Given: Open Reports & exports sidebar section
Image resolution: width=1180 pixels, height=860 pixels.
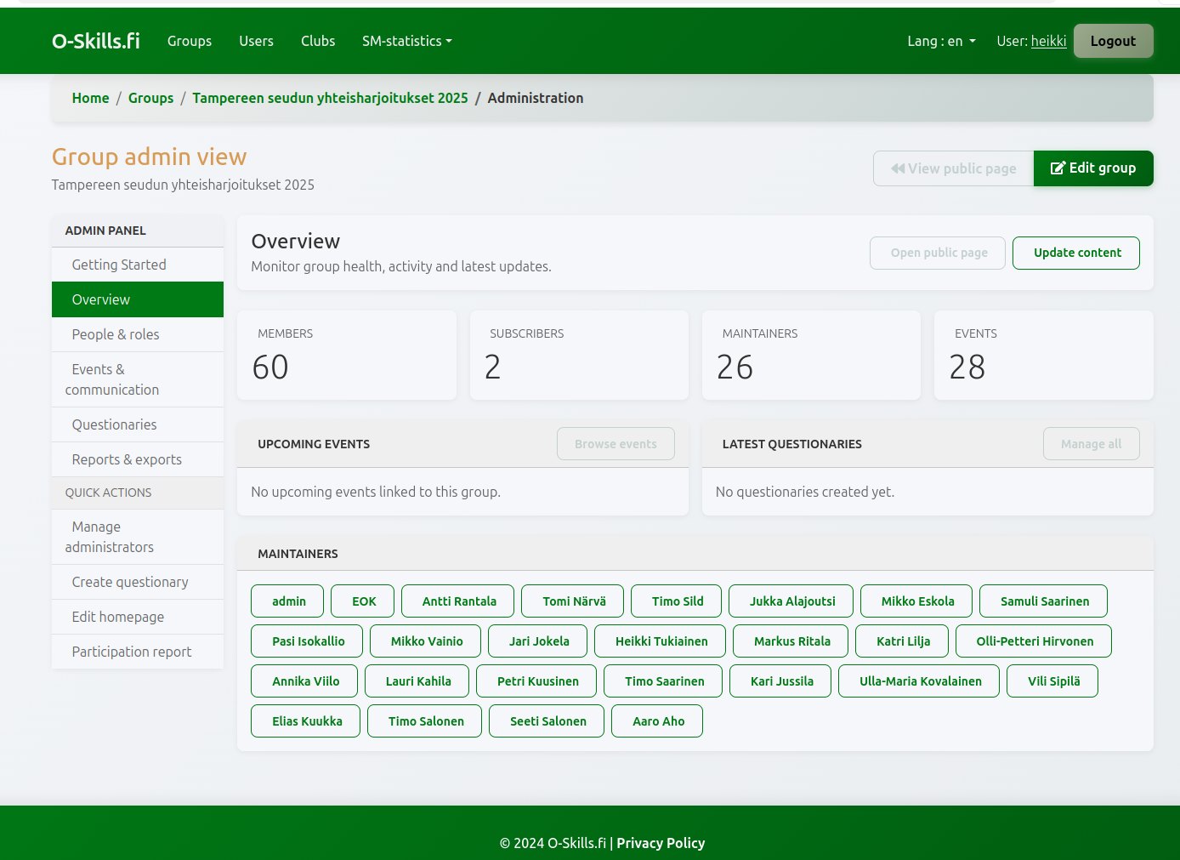Looking at the screenshot, I should click(127, 459).
